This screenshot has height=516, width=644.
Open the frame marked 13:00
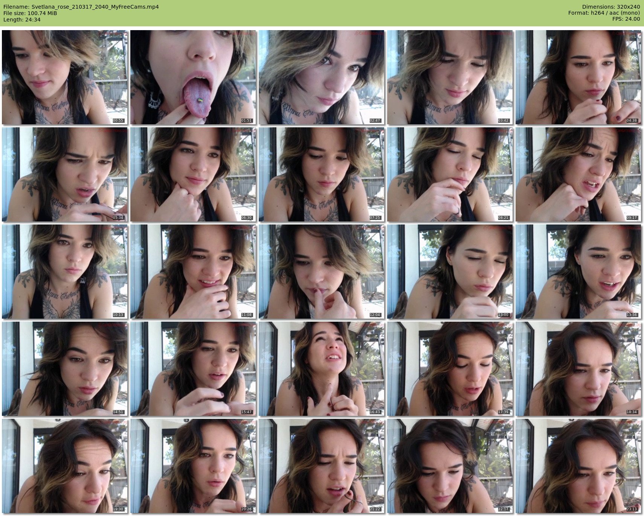[450, 272]
